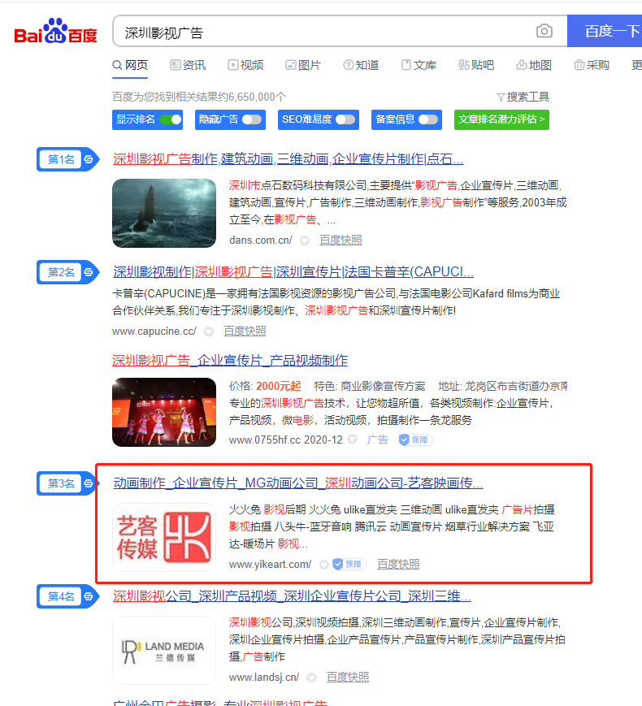The width and height of the screenshot is (642, 706).
Task: Click the www.landsj.cn/ URL text
Action: (x=264, y=678)
